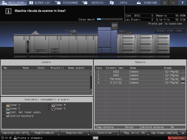This screenshot has height=140, width=187.
Task: Click the globe network icon
Action: (x=165, y=3)
